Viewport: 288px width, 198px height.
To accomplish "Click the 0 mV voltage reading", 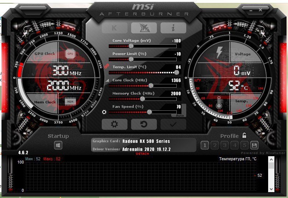I will [242, 71].
